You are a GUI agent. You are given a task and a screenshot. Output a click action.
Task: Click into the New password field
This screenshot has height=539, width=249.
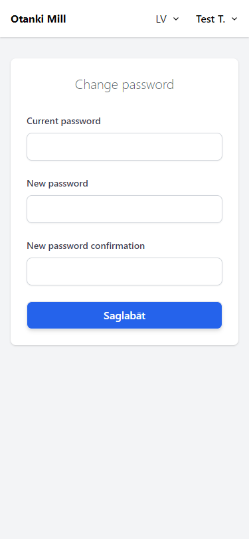tap(125, 209)
